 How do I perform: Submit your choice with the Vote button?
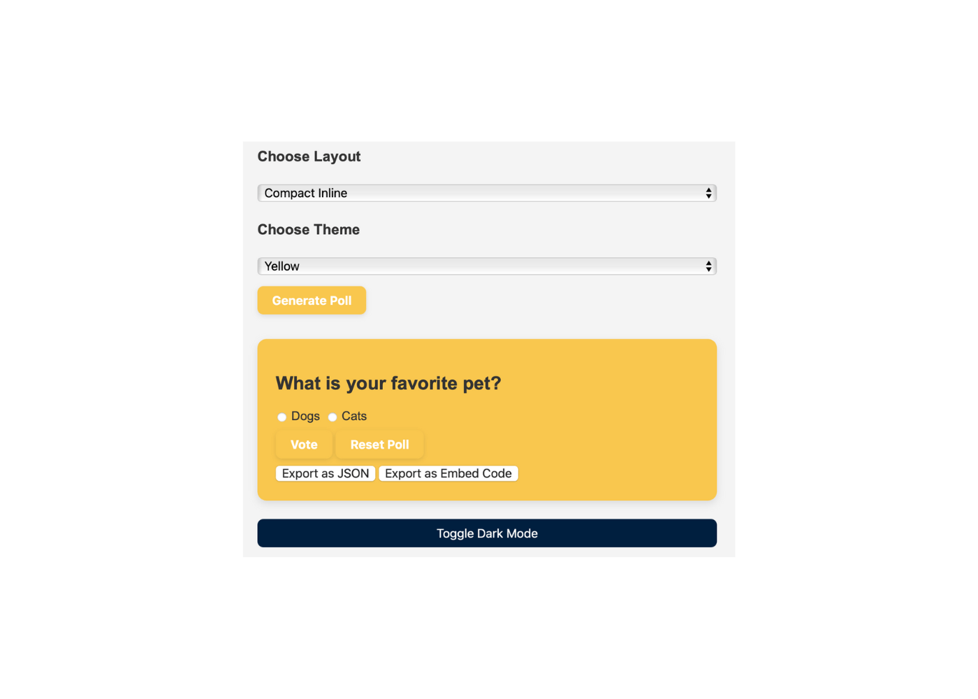304,445
